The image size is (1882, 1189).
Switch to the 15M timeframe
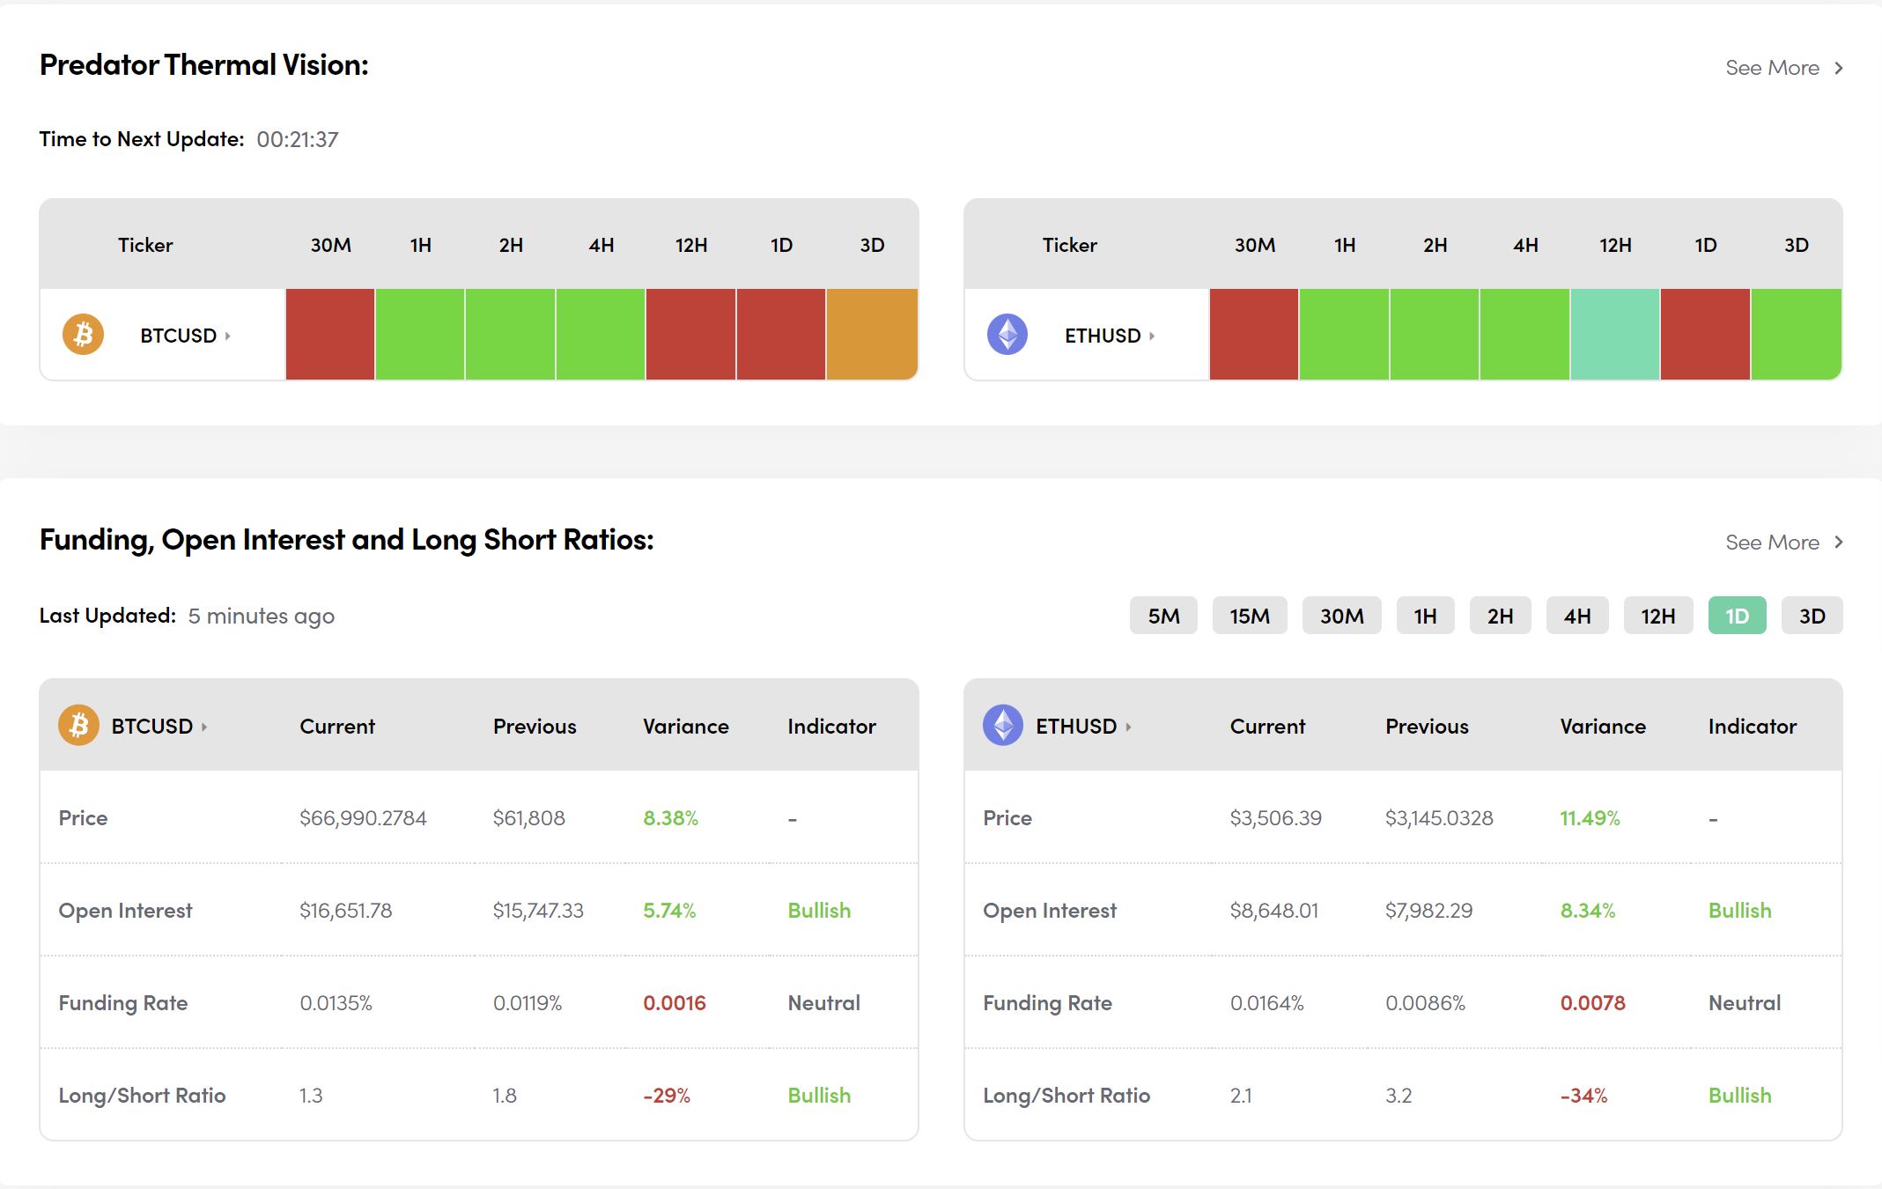pos(1249,616)
